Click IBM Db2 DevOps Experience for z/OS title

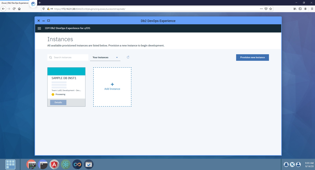pyautogui.click(x=68, y=28)
